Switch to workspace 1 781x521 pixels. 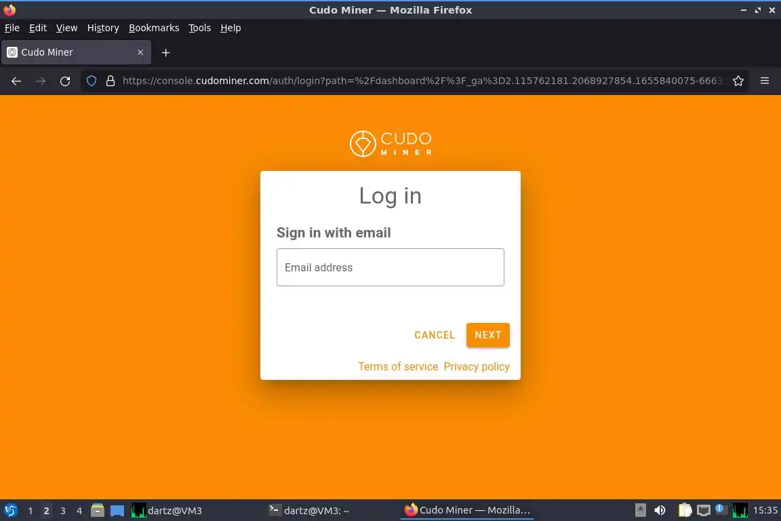click(31, 511)
